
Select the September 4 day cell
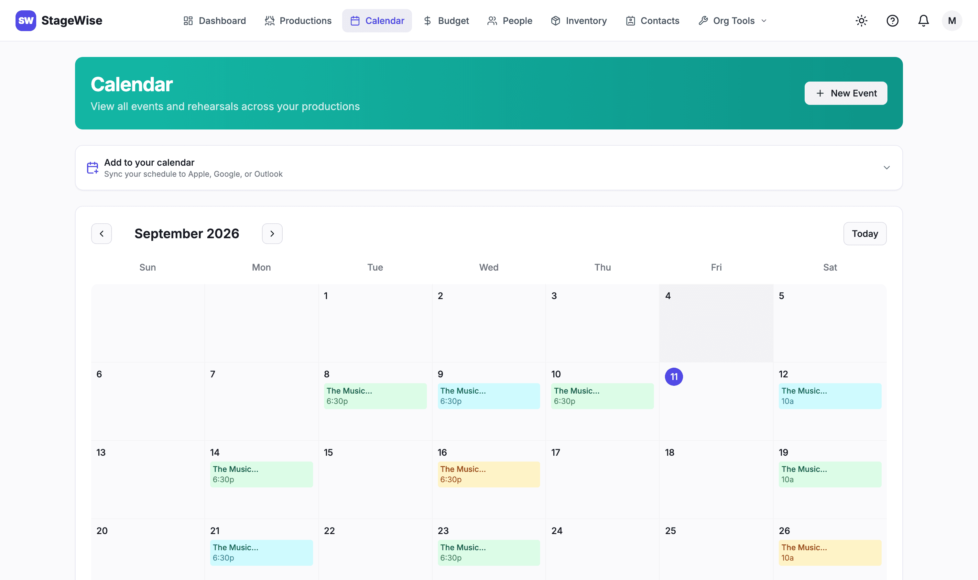[716, 323]
